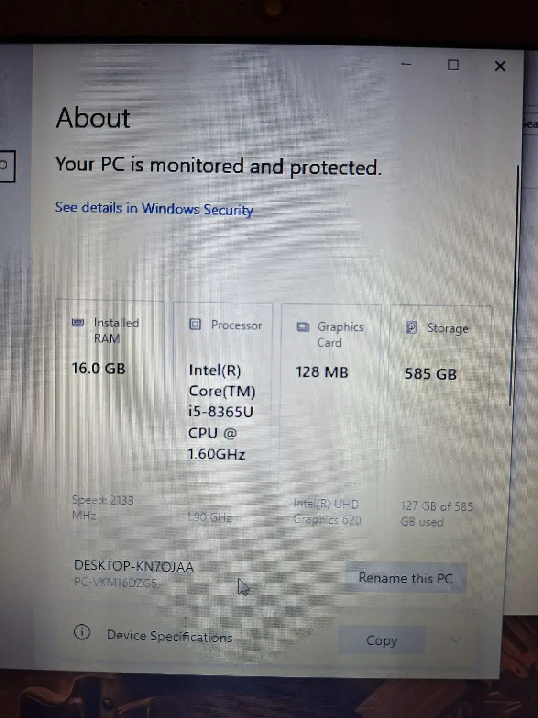This screenshot has width=538, height=718.
Task: Expand the Device Specifications chevron
Action: point(456,639)
